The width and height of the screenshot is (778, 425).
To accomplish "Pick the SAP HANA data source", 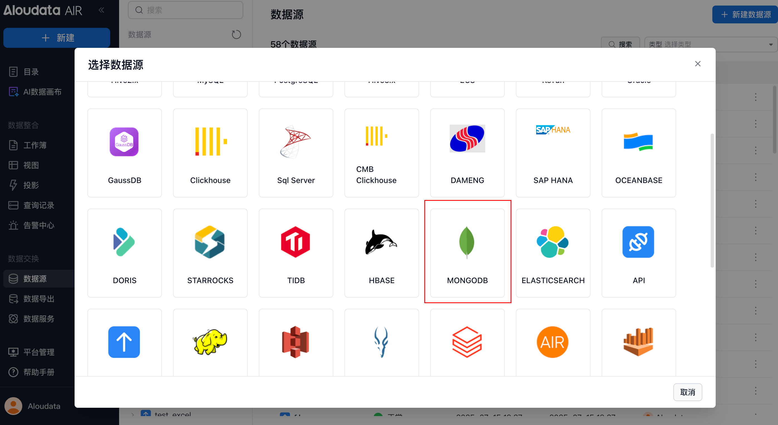I will [553, 153].
